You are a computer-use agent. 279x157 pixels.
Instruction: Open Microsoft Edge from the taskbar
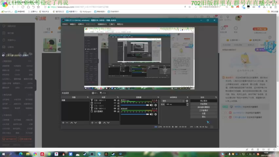[21, 154]
